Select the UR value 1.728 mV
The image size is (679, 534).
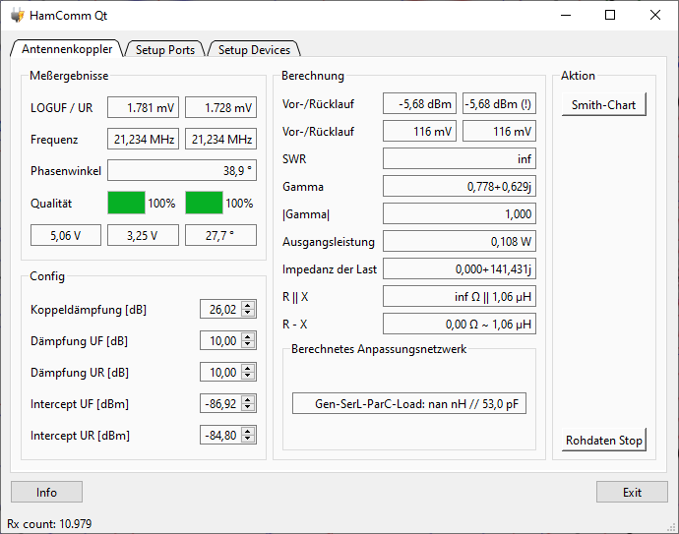pyautogui.click(x=220, y=107)
